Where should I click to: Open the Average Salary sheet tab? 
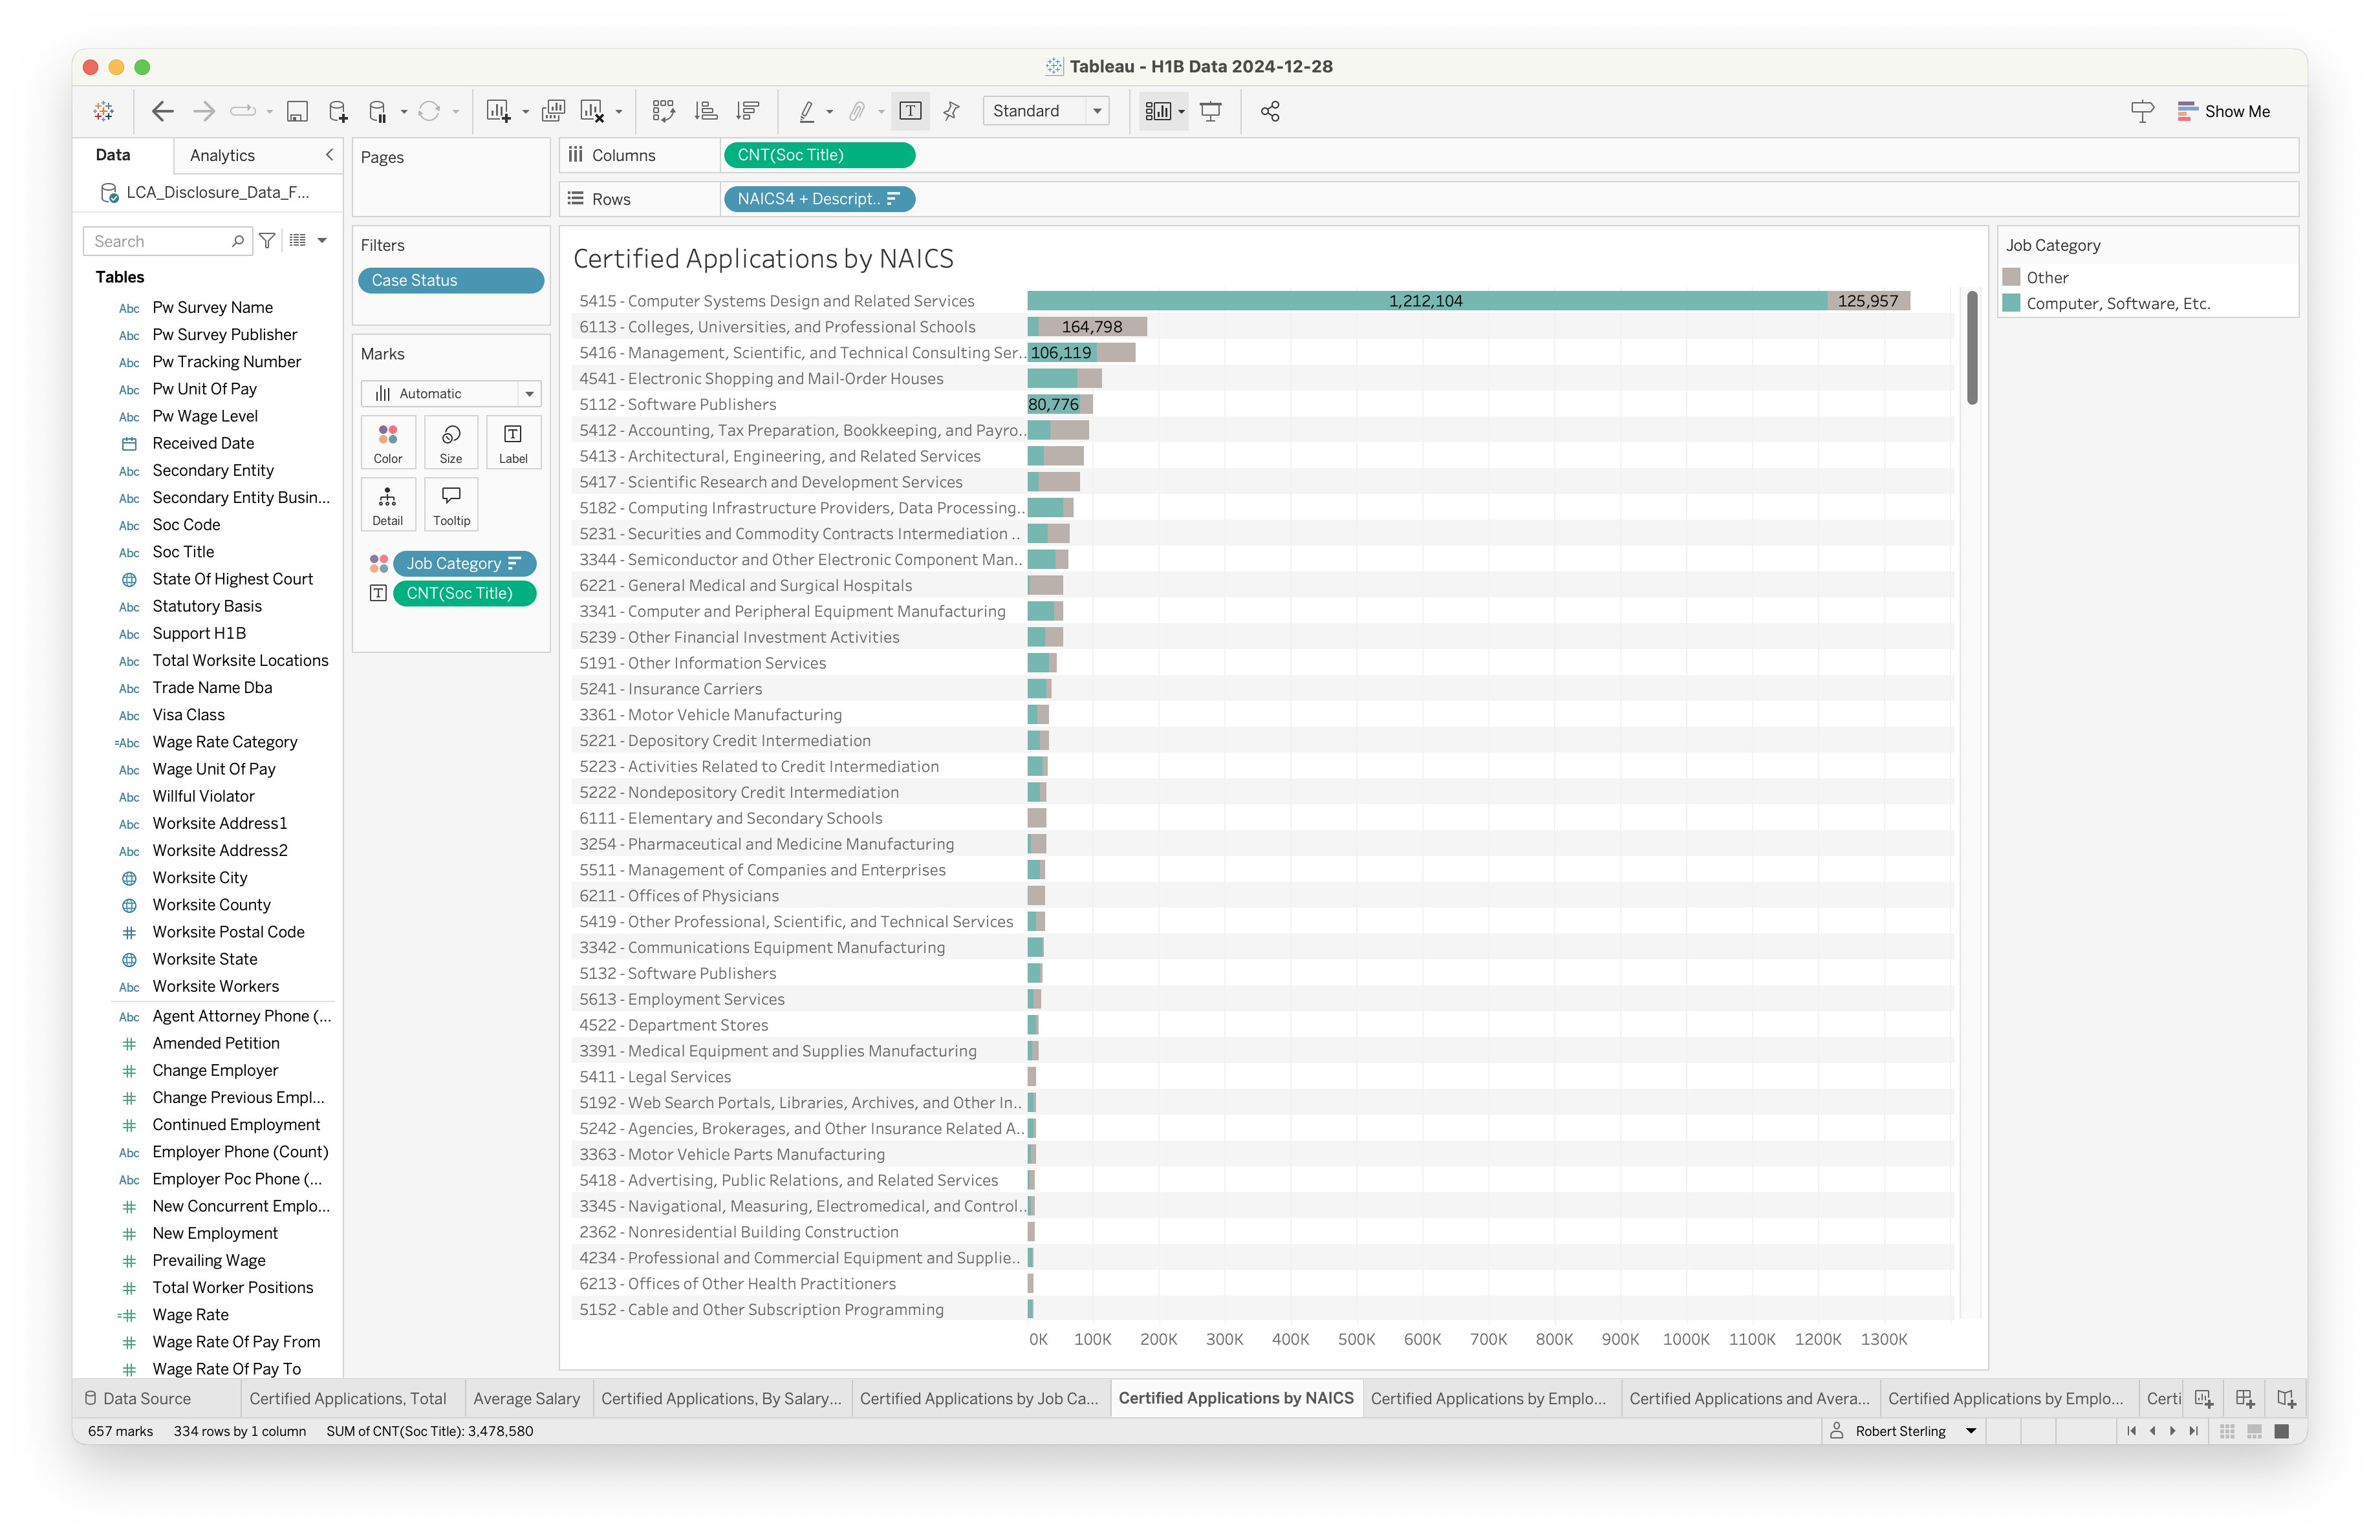[526, 1398]
